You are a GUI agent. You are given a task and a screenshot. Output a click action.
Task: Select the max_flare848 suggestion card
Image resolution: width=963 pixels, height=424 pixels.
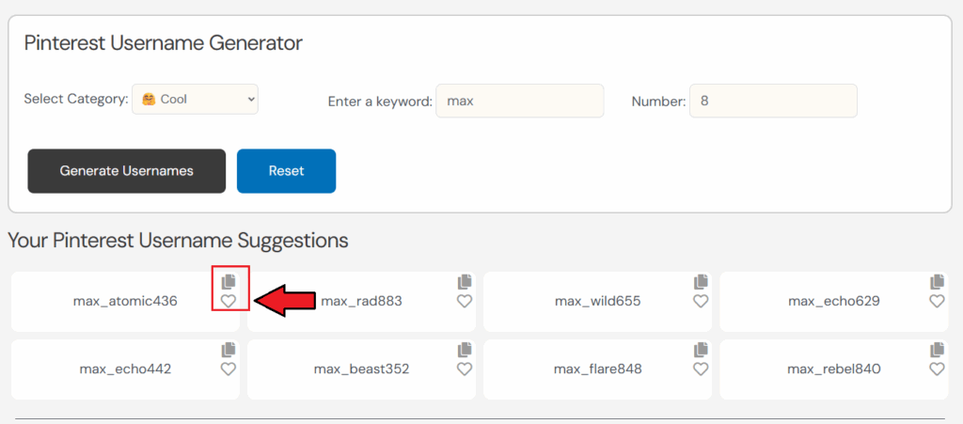pos(597,369)
